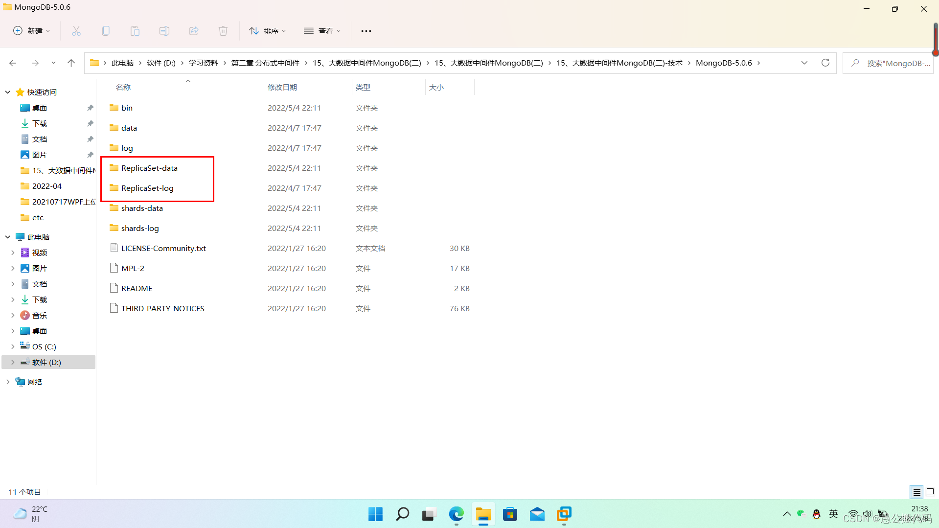Open 下载 in quick access

[x=40, y=123]
